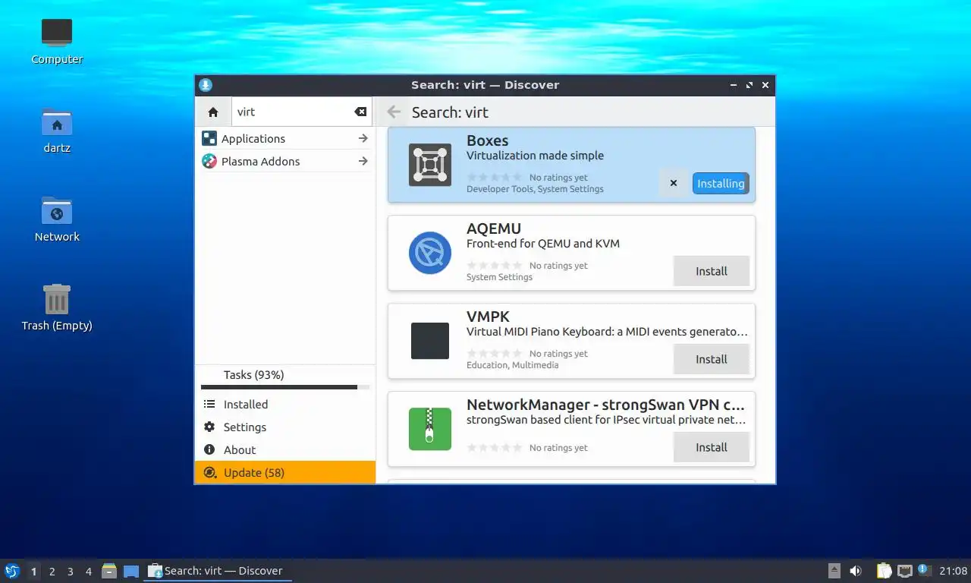Click the volume speaker tray icon

coord(855,571)
